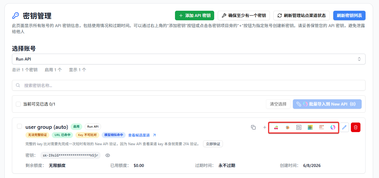Click 确保至少有一个密钥 button
The height and width of the screenshot is (178, 379).
[244, 16]
